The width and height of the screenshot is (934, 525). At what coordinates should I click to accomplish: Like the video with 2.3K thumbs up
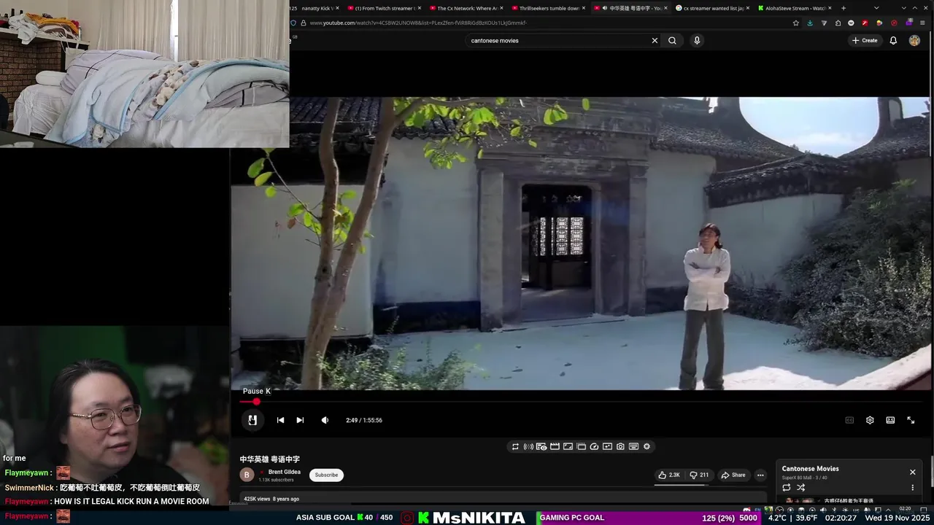click(x=669, y=475)
